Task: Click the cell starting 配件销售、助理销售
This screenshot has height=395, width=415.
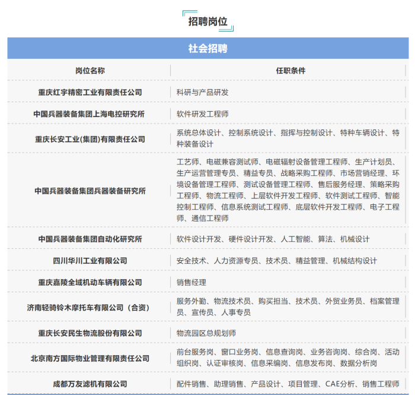Action: click(288, 384)
